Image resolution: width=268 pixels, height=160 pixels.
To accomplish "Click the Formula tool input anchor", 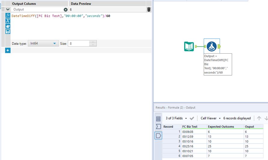I will click(x=205, y=46).
